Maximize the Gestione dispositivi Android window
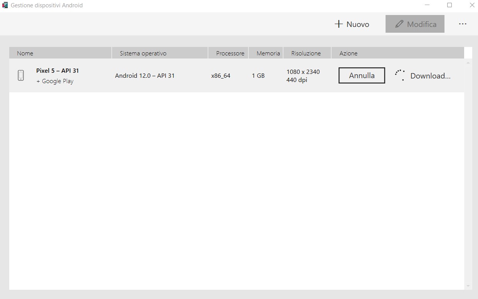Screen dimensions: 478x299 (x=449, y=5)
